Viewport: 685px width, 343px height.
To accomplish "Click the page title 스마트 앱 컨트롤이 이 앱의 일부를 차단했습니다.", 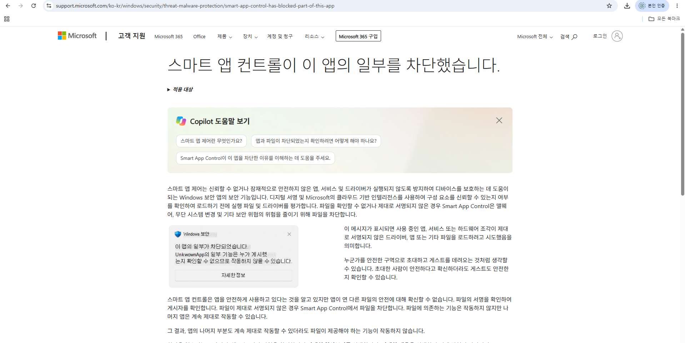I will coord(334,65).
